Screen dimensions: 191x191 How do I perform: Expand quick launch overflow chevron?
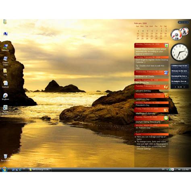click(24, 169)
